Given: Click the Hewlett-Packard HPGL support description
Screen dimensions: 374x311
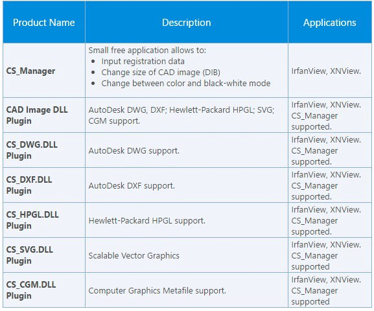Looking at the screenshot, I should [x=147, y=220].
